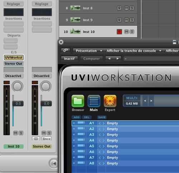Open UVIWorkst instrument slot menu

[x=14, y=58]
